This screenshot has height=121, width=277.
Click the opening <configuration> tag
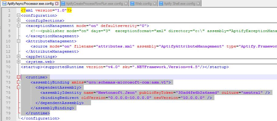pyautogui.click(x=39, y=15)
